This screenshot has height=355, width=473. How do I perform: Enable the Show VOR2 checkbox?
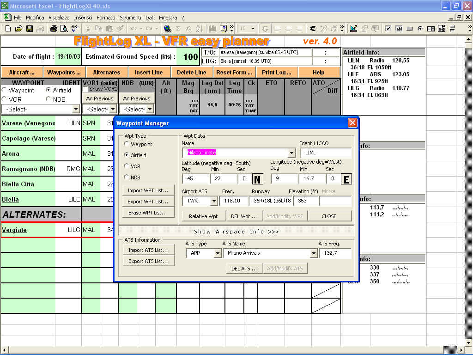coord(85,89)
